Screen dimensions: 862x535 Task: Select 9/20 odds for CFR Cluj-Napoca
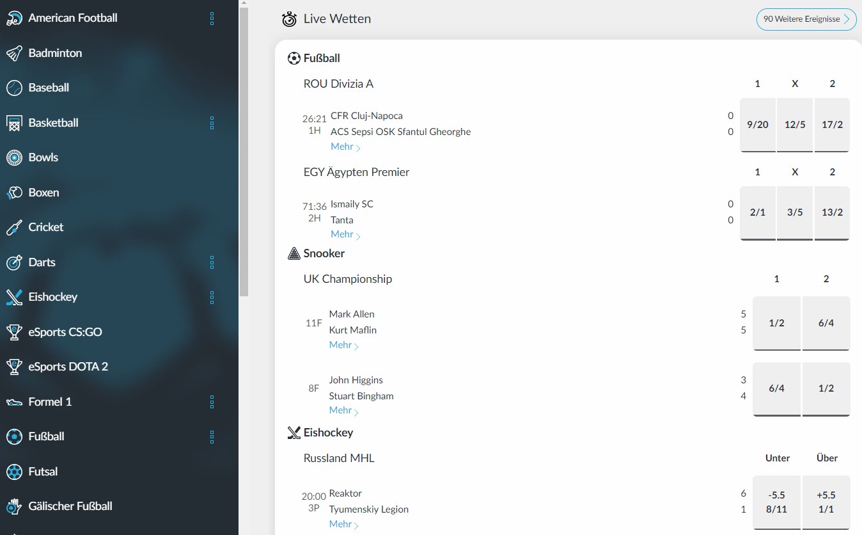click(758, 125)
